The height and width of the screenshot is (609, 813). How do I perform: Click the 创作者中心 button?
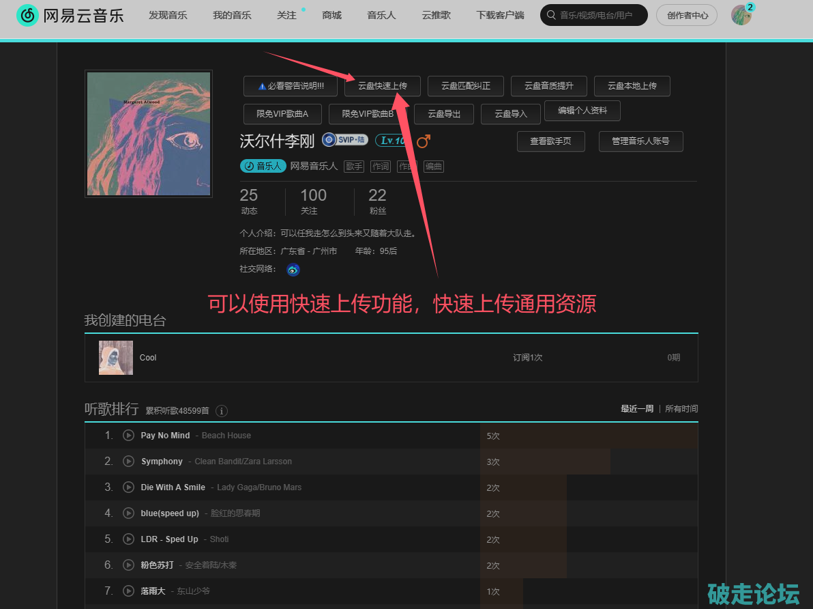(686, 15)
